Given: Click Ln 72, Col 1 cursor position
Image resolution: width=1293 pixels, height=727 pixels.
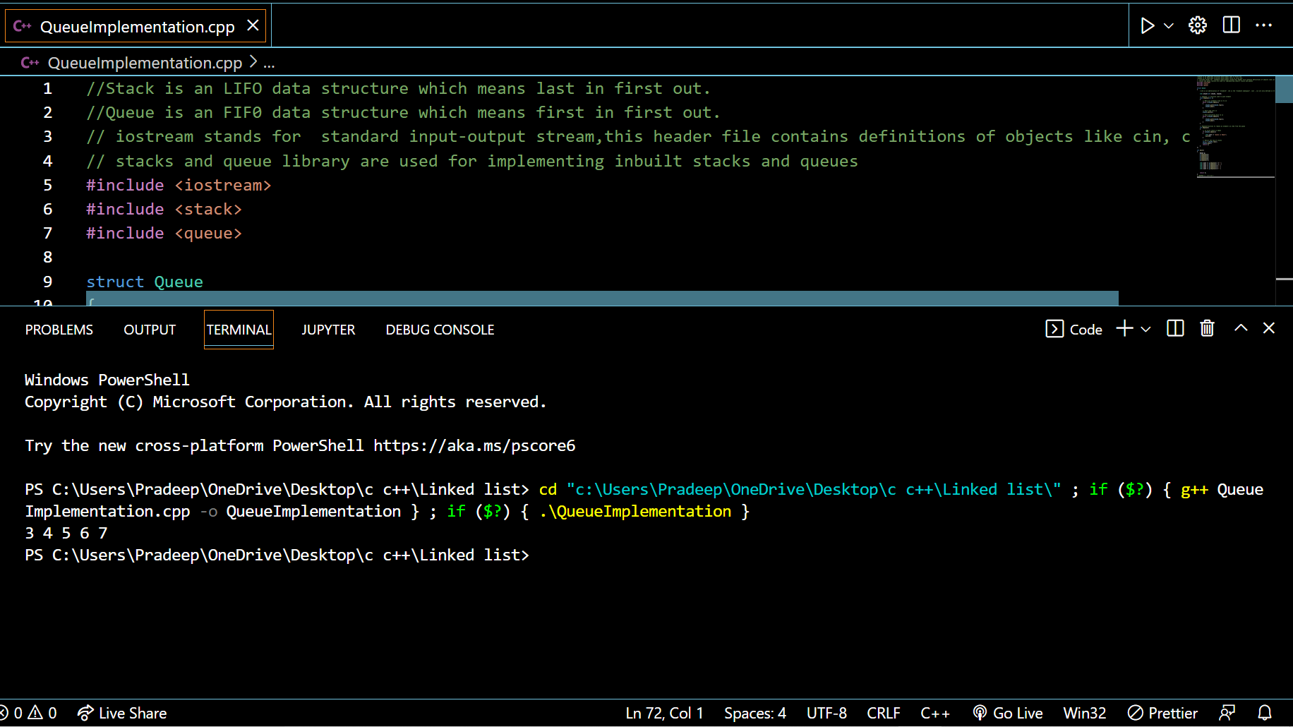Looking at the screenshot, I should coord(664,713).
